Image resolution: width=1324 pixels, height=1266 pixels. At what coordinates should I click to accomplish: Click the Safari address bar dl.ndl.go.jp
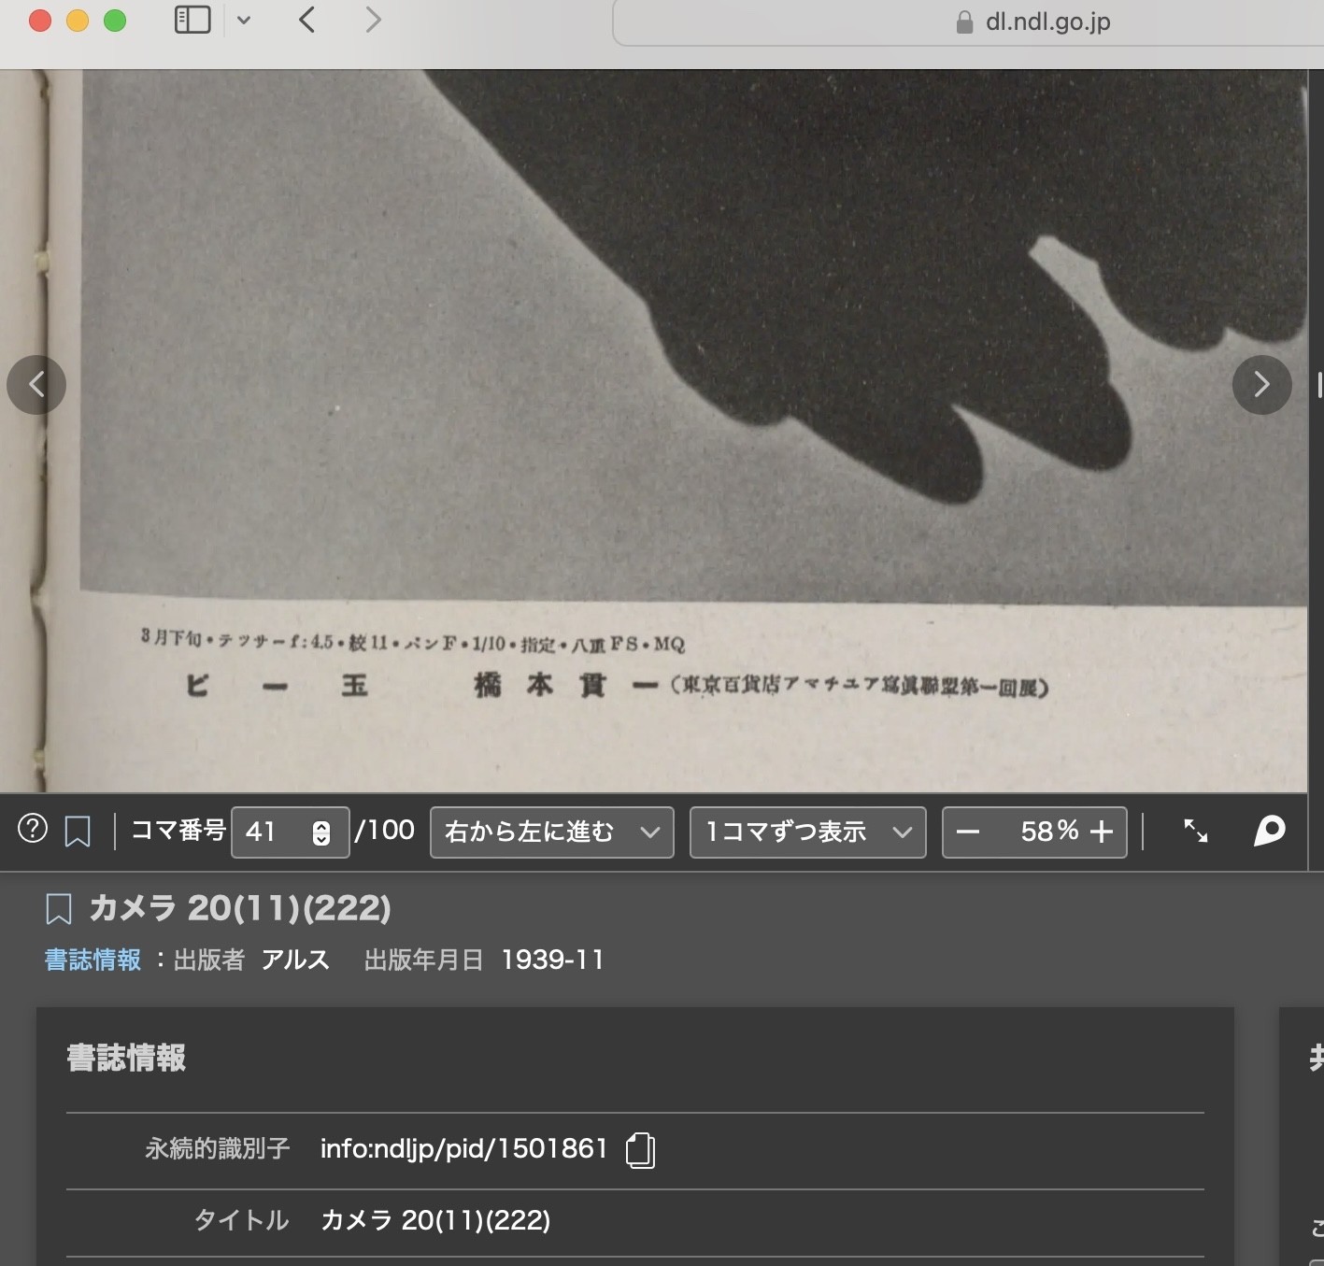pos(968,22)
